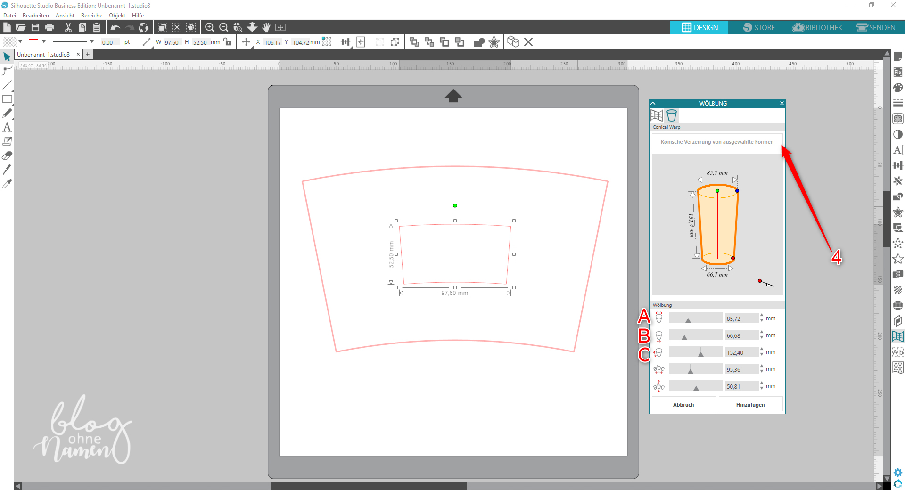Save document with the floppy disk icon
Viewport: 905px width, 490px height.
[35, 27]
